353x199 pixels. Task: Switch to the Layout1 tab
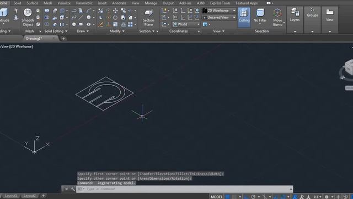point(11,196)
